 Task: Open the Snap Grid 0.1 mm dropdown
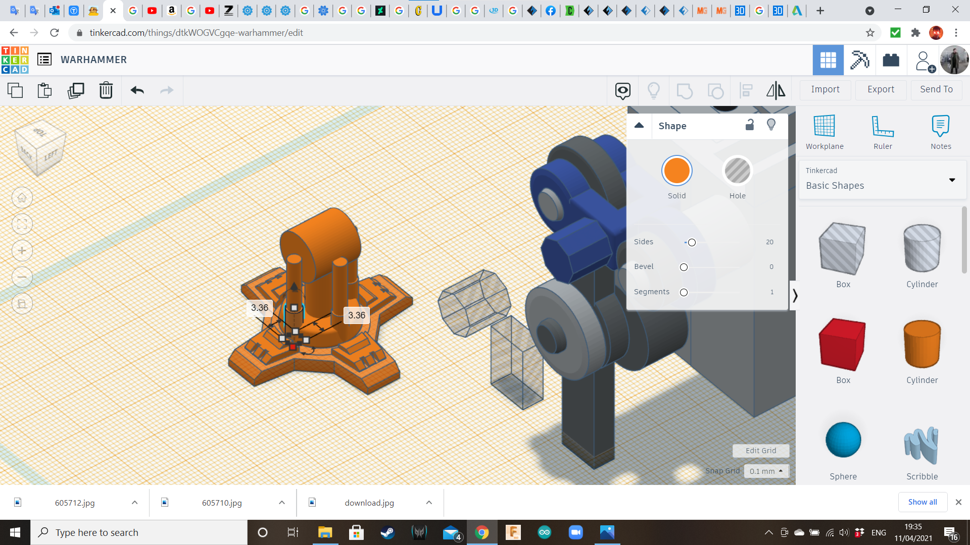click(766, 471)
